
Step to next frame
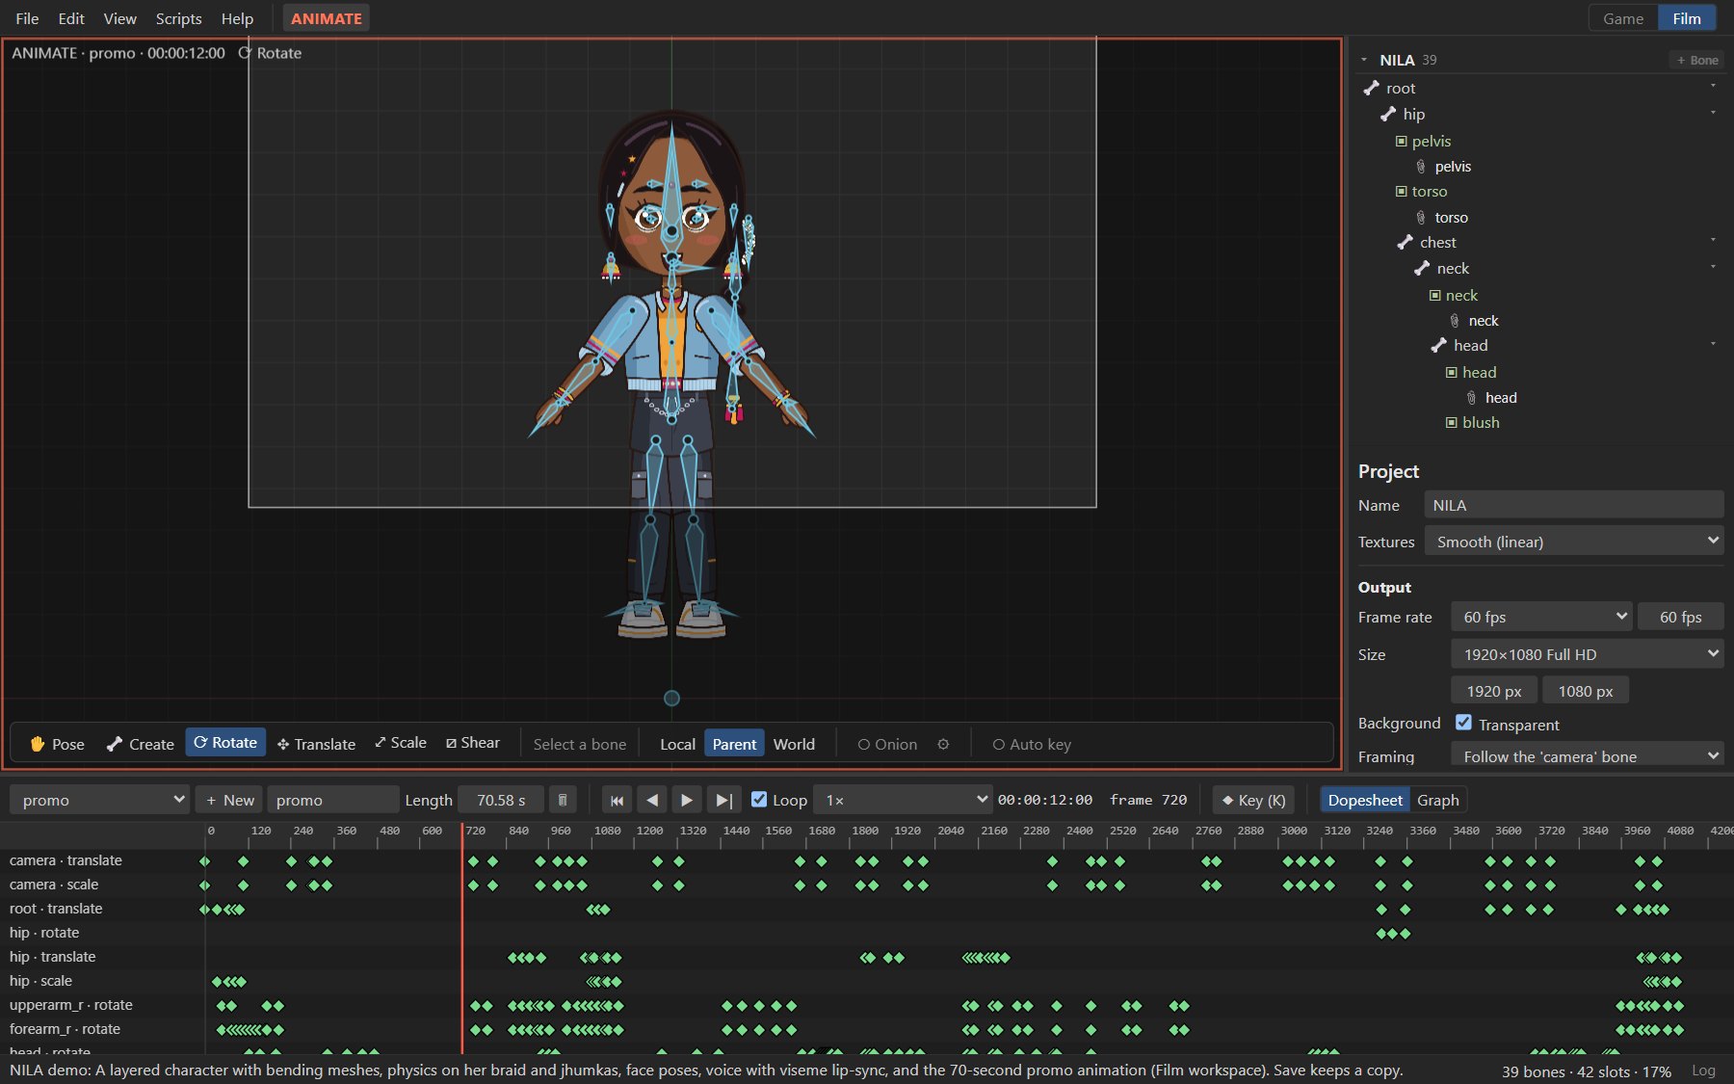(723, 800)
